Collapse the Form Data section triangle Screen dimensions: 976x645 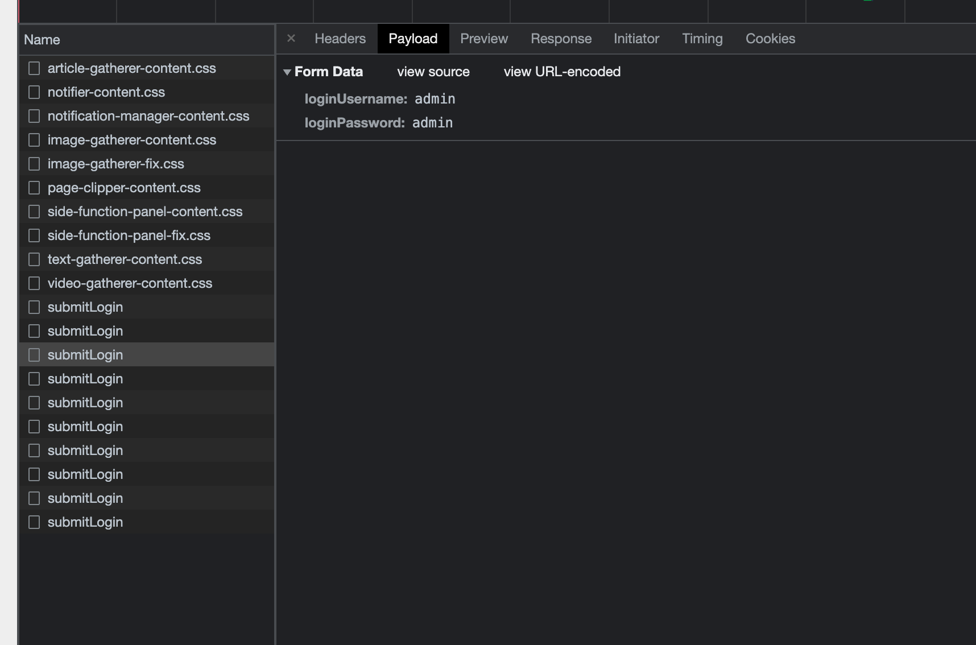(x=287, y=72)
